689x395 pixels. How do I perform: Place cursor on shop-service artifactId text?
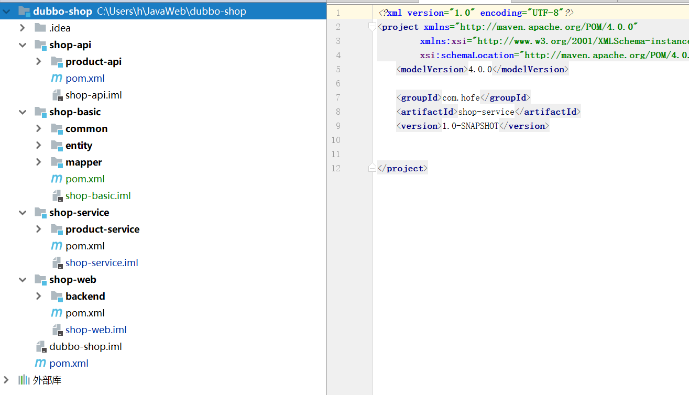486,112
